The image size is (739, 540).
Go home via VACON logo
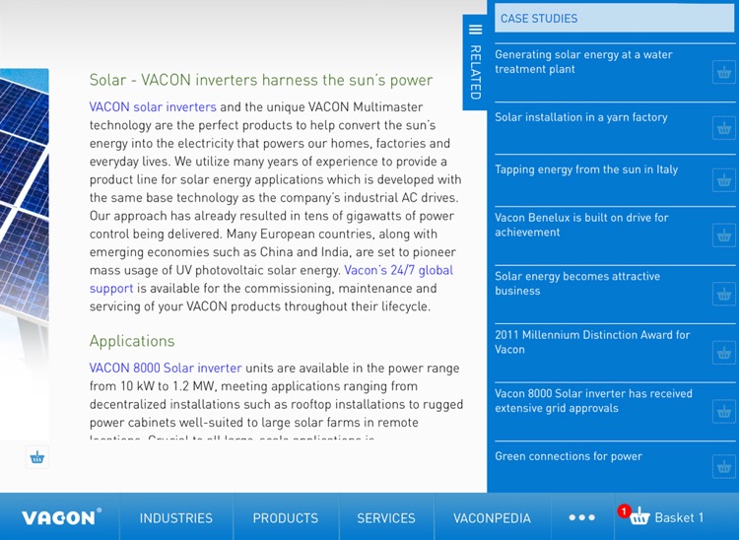[62, 517]
